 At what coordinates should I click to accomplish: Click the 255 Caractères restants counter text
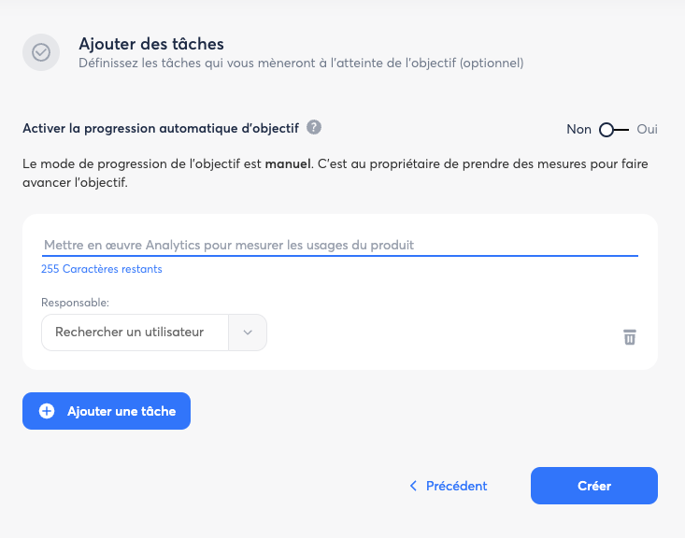click(x=101, y=269)
